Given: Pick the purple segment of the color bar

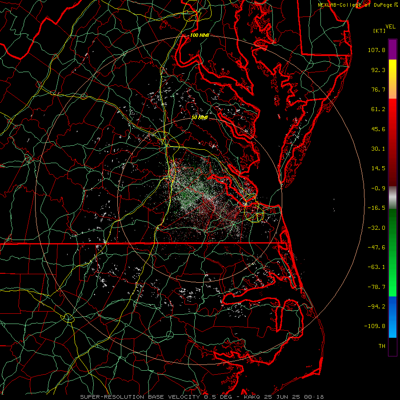Looking at the screenshot, I should point(392,50).
